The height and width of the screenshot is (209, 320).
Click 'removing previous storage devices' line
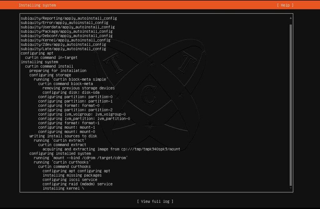click(x=78, y=88)
